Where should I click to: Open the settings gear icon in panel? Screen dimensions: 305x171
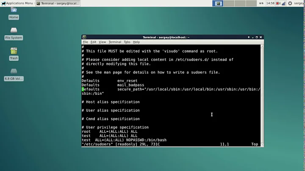290,3
